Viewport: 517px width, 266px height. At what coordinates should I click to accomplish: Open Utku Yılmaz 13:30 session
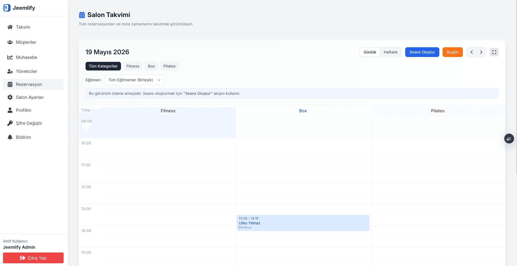303,223
